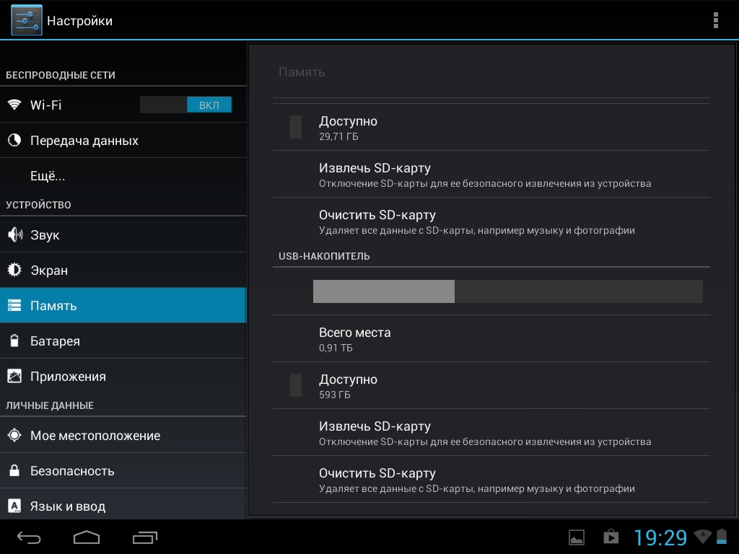The height and width of the screenshot is (554, 739).
Task: Tap Доступно 29,71 ГБ entry
Action: [x=491, y=127]
